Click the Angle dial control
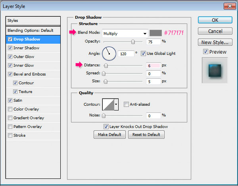Screen dimensions: 238x186 [109, 54]
